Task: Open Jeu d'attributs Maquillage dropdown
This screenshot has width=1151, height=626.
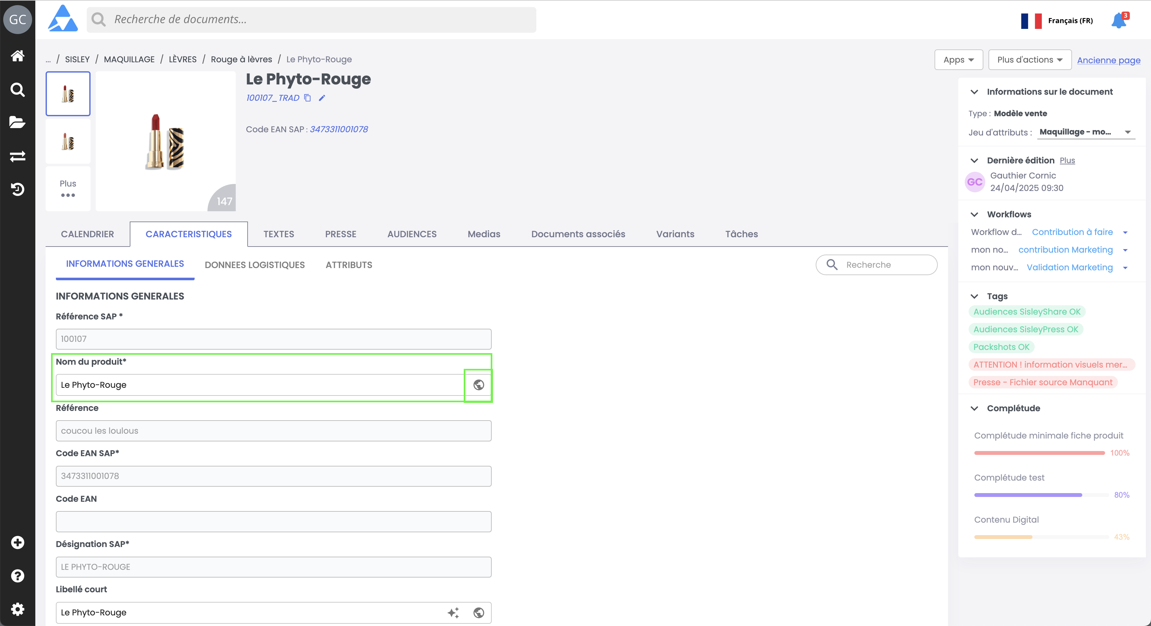Action: tap(1086, 132)
